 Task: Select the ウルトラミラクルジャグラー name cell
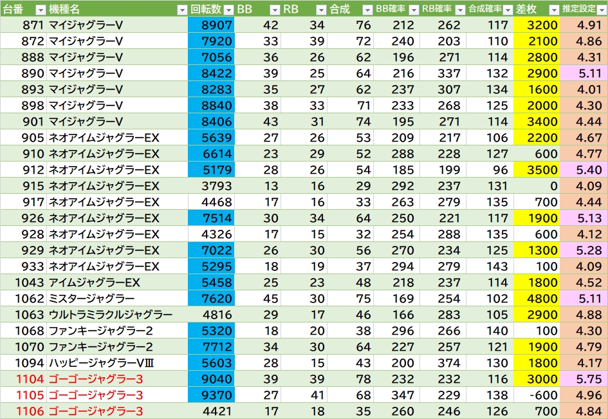coord(118,315)
